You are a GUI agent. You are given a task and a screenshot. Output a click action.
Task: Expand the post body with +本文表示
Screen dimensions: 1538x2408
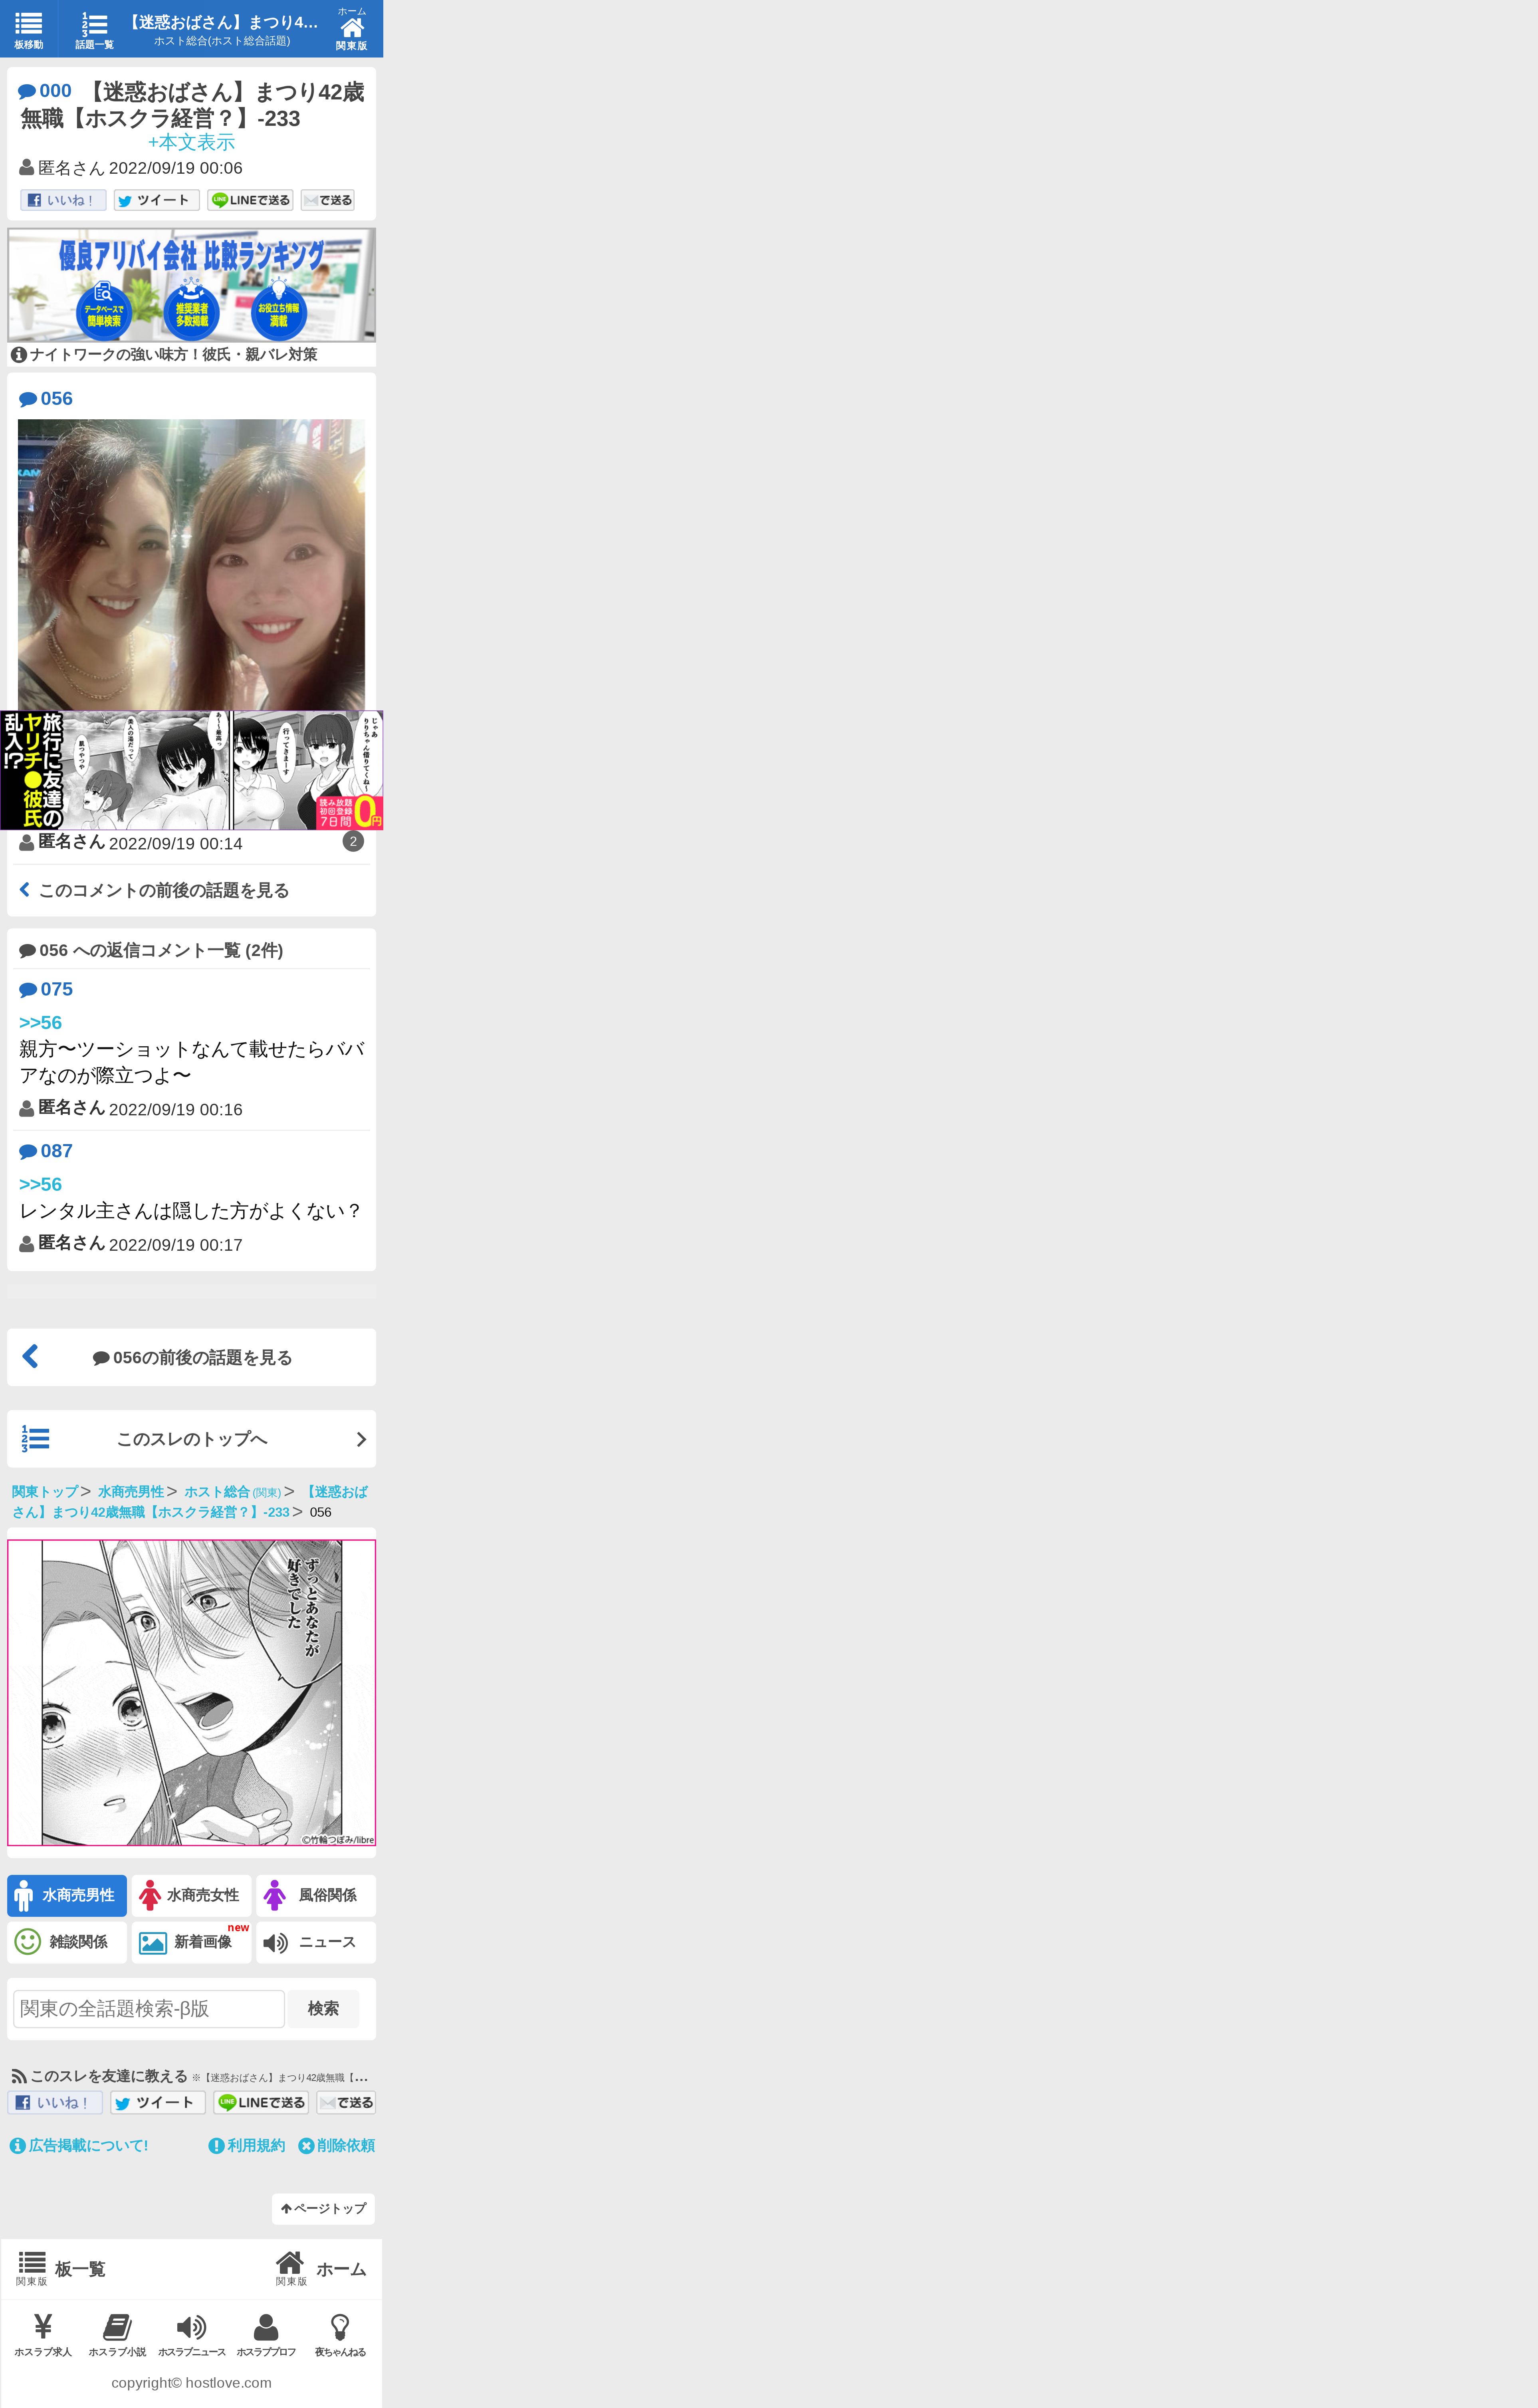click(191, 142)
